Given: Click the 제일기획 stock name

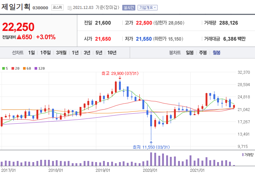Looking at the screenshot, I should pos(16,7).
